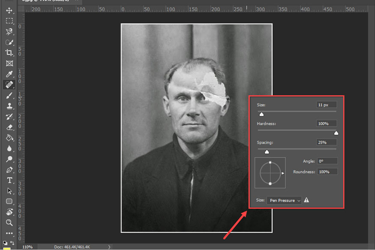The height and width of the screenshot is (250, 375).
Task: Click the foreground color swatch
Action: [7, 249]
